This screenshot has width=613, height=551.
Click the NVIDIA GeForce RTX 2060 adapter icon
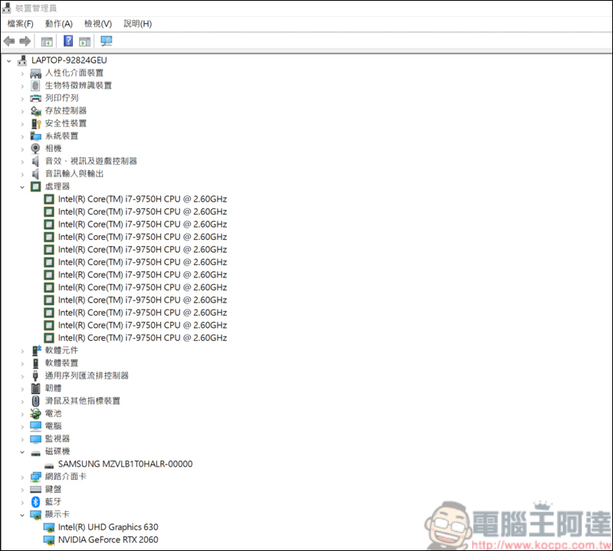click(49, 540)
